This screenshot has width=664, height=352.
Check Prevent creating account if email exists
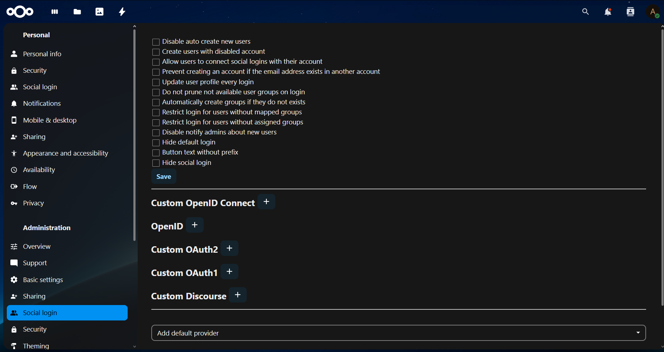coord(156,72)
